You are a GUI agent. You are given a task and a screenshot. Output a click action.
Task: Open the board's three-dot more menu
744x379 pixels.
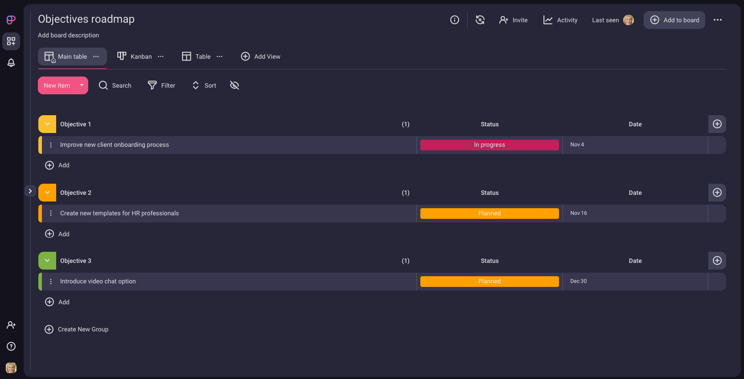click(x=717, y=20)
